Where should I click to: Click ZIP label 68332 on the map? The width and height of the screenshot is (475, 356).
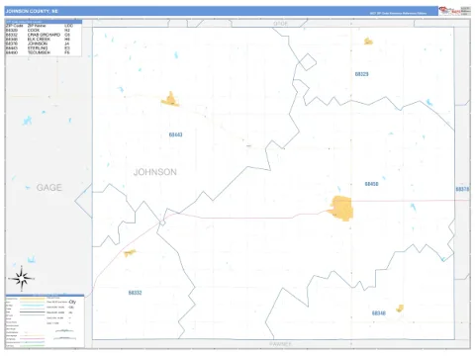click(135, 293)
